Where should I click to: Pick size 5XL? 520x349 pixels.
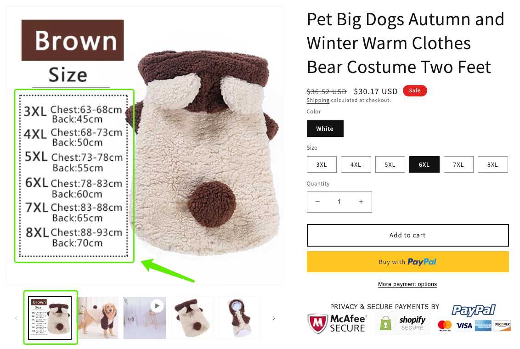390,164
